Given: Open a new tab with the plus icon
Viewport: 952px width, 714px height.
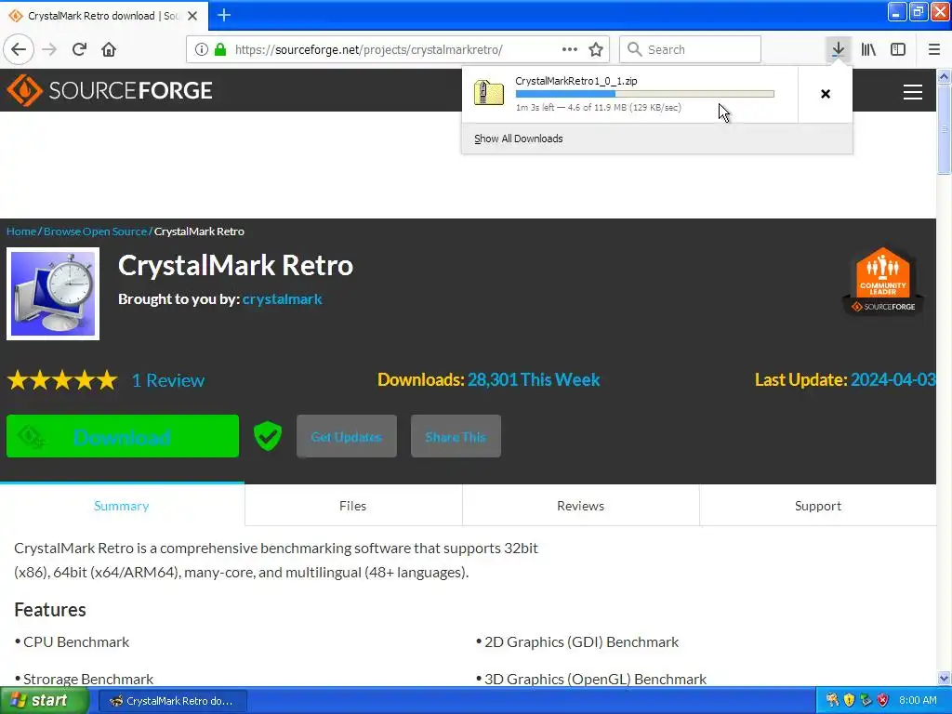Looking at the screenshot, I should point(224,15).
